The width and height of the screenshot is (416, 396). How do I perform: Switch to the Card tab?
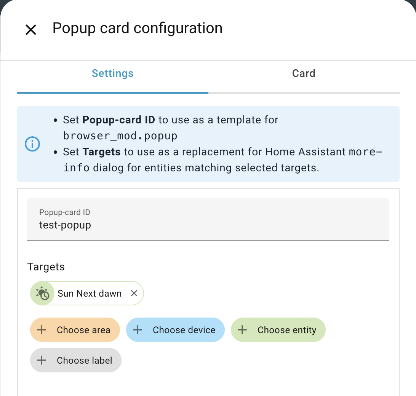pyautogui.click(x=303, y=73)
